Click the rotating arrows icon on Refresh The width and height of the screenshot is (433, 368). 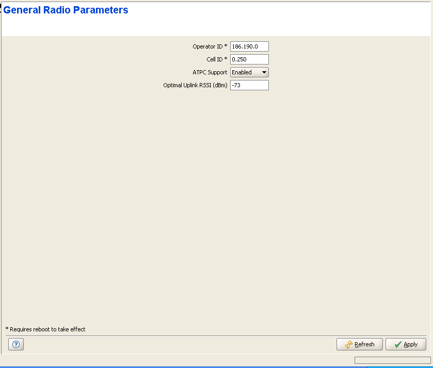click(349, 345)
